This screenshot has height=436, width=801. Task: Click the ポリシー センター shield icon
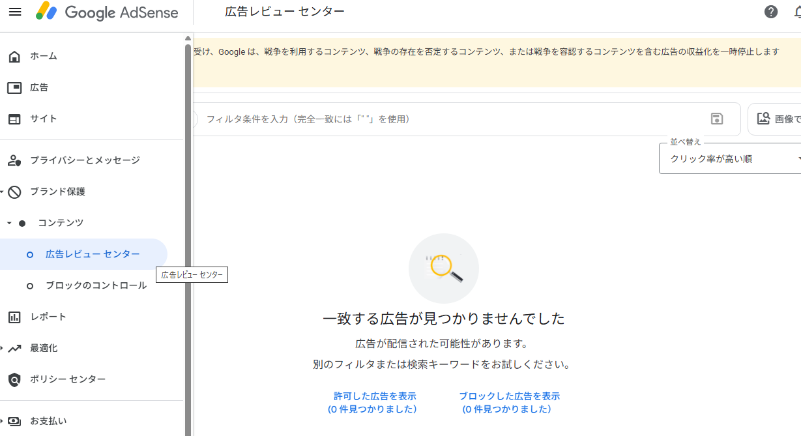tap(14, 379)
